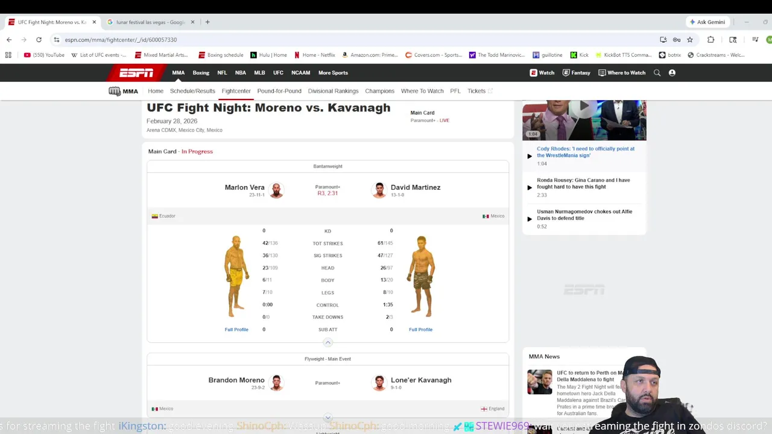Expand the Moreno vs Kavanagh fight details
Image resolution: width=772 pixels, height=434 pixels.
coord(327,417)
